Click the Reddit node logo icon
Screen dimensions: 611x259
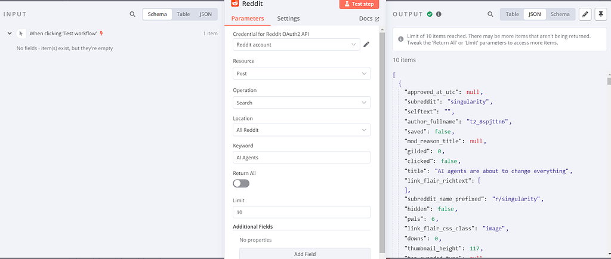point(234,4)
